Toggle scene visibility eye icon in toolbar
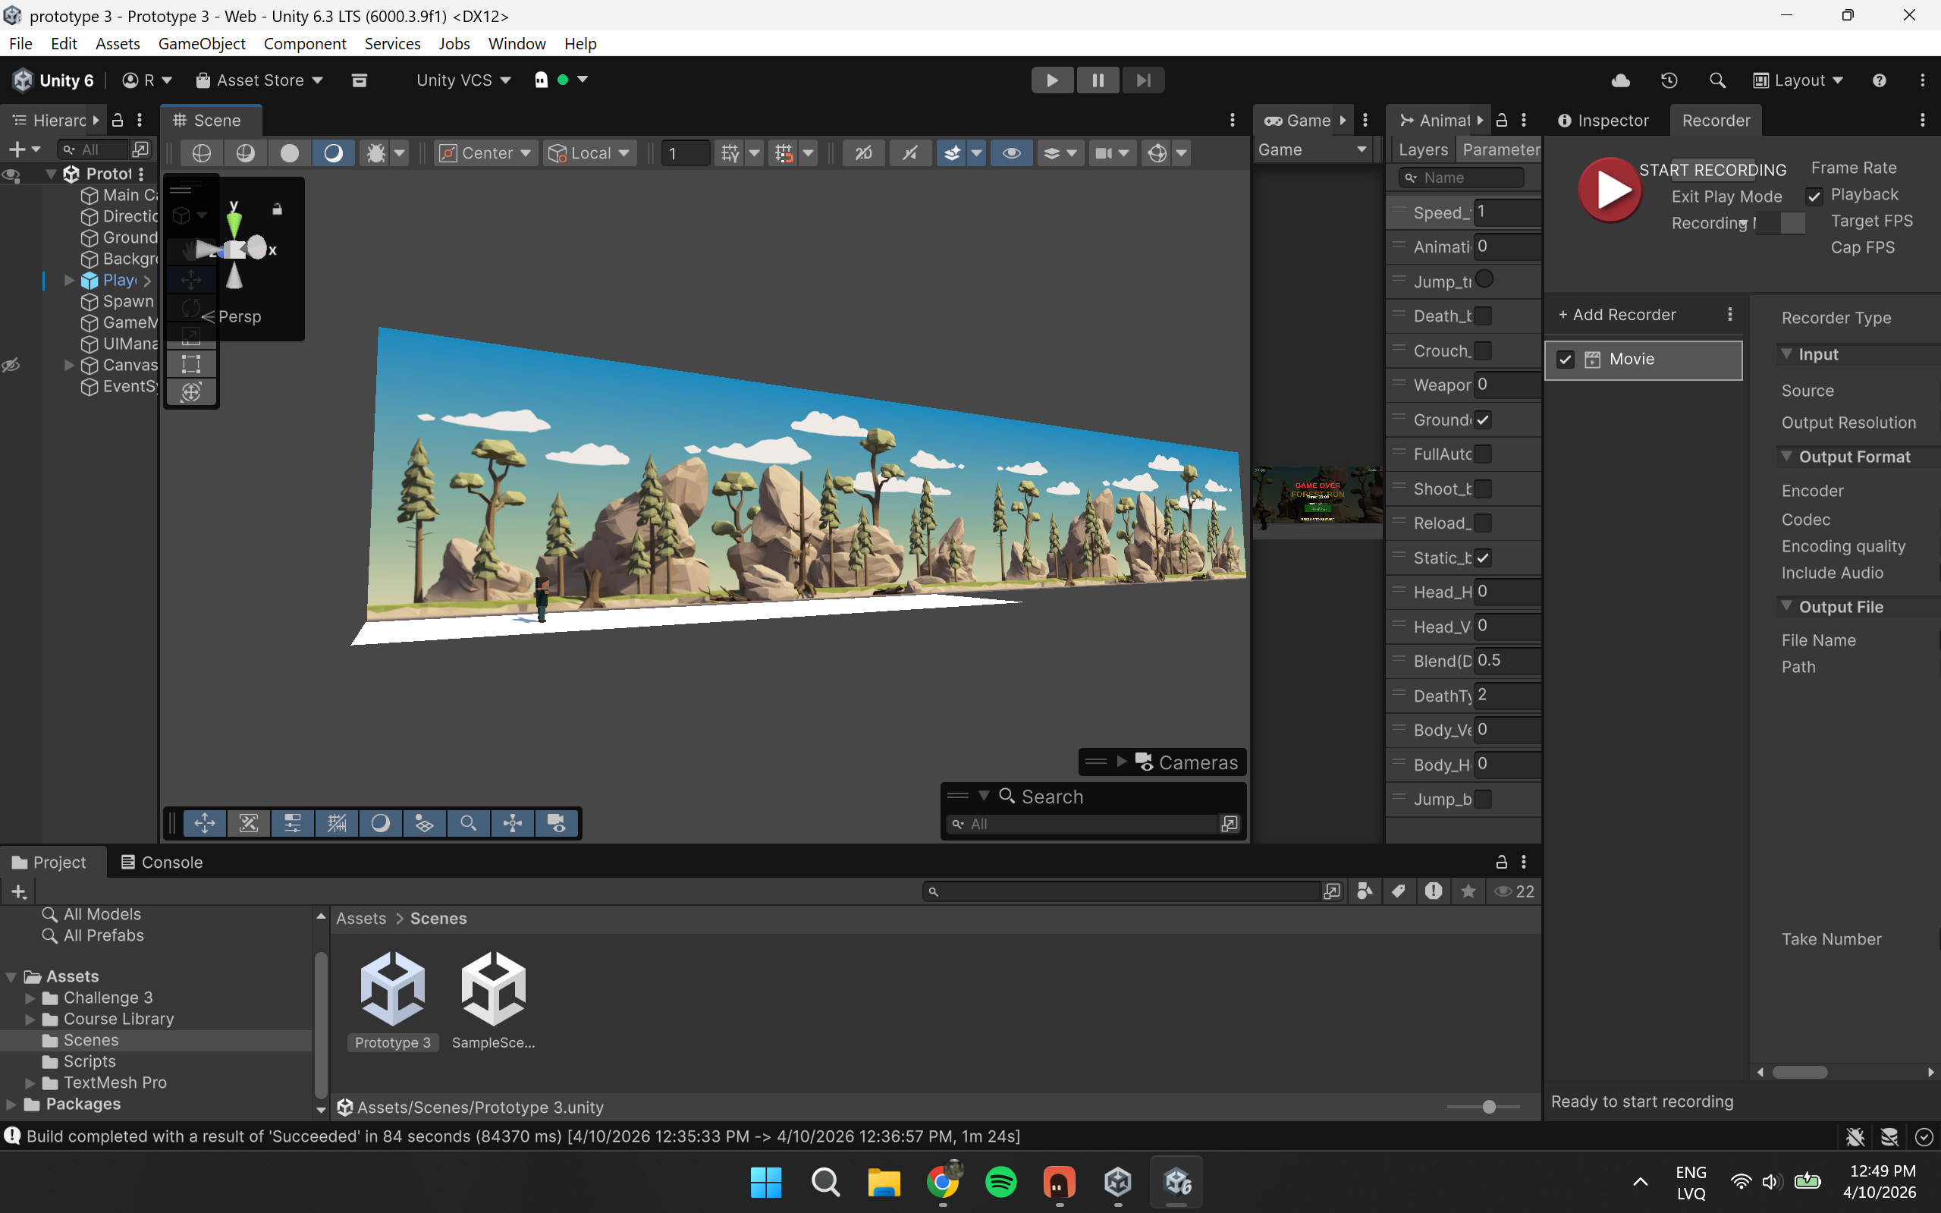Image resolution: width=1941 pixels, height=1213 pixels. [1010, 152]
